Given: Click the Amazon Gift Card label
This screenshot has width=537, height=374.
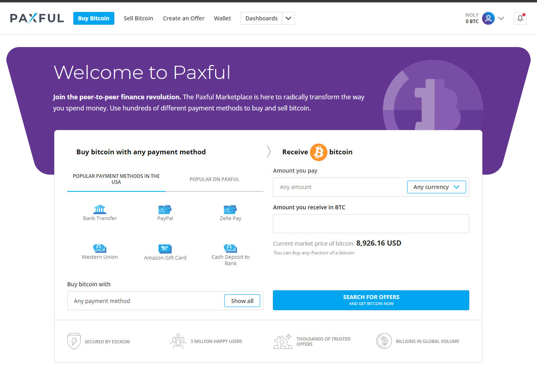Looking at the screenshot, I should (165, 258).
